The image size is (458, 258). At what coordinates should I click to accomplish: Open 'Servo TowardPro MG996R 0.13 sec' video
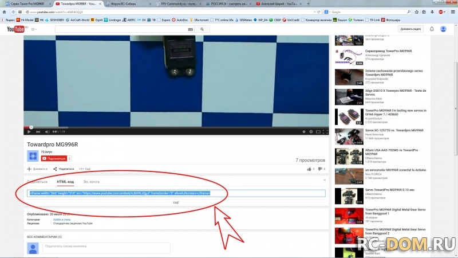pyautogui.click(x=390, y=190)
